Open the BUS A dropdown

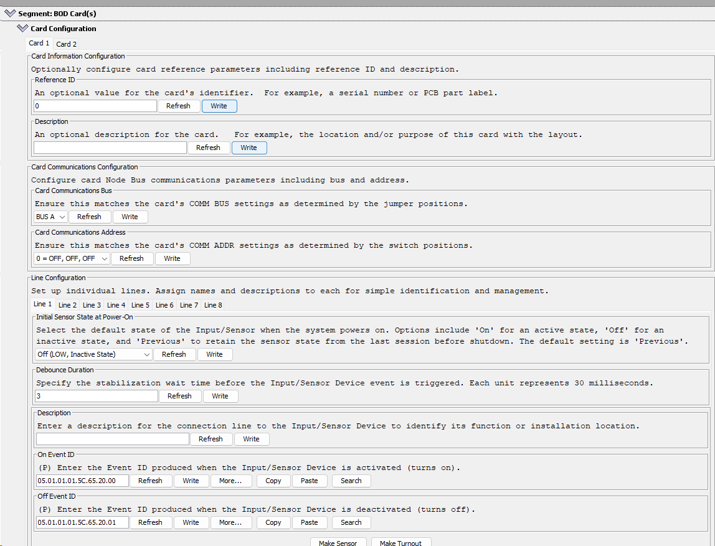point(50,217)
